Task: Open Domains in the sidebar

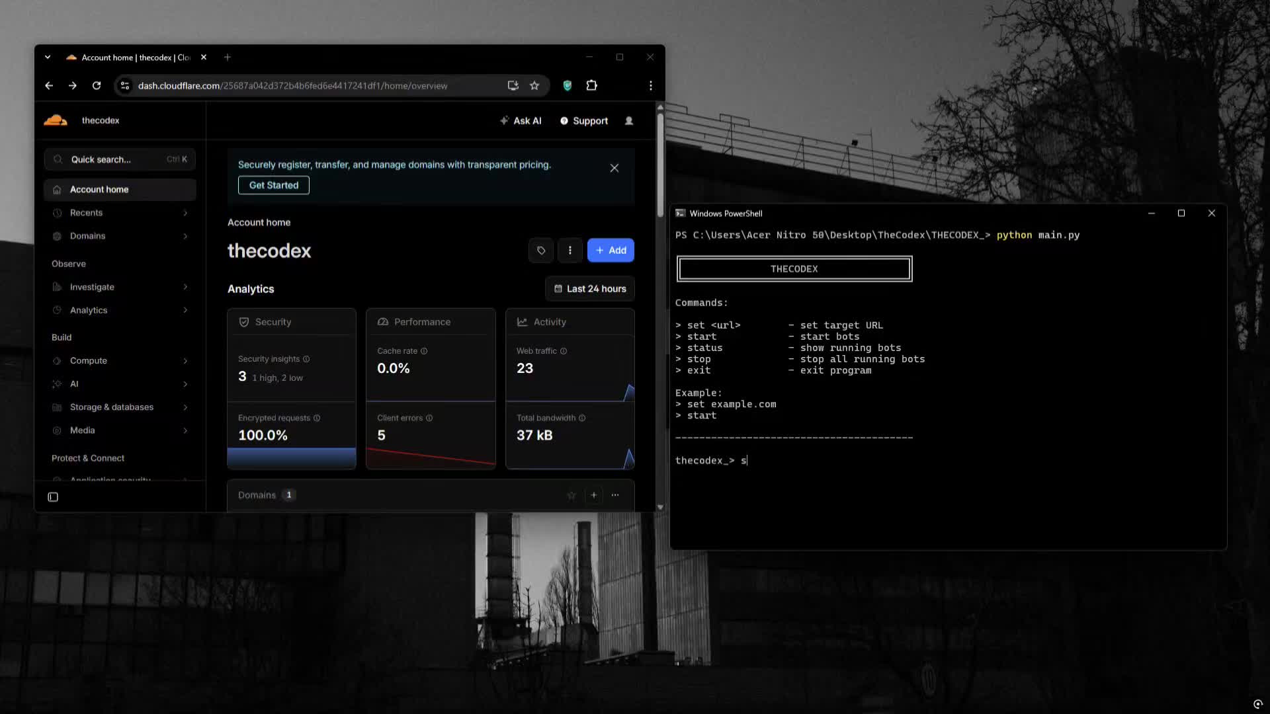Action: click(87, 236)
